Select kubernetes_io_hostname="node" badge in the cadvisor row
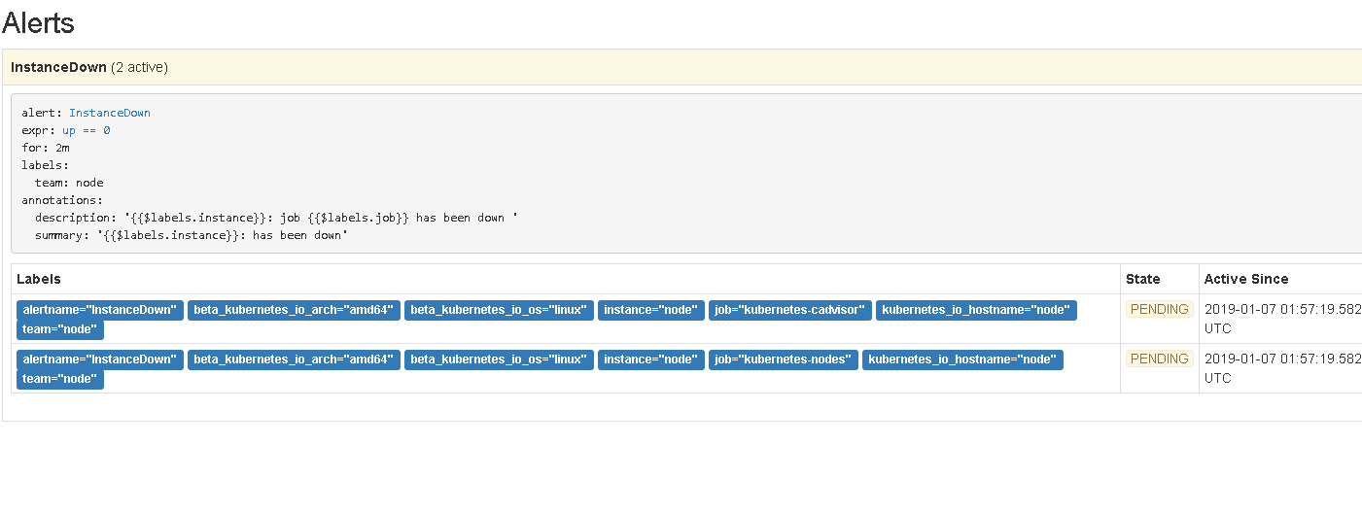The height and width of the screenshot is (513, 1362). click(976, 310)
